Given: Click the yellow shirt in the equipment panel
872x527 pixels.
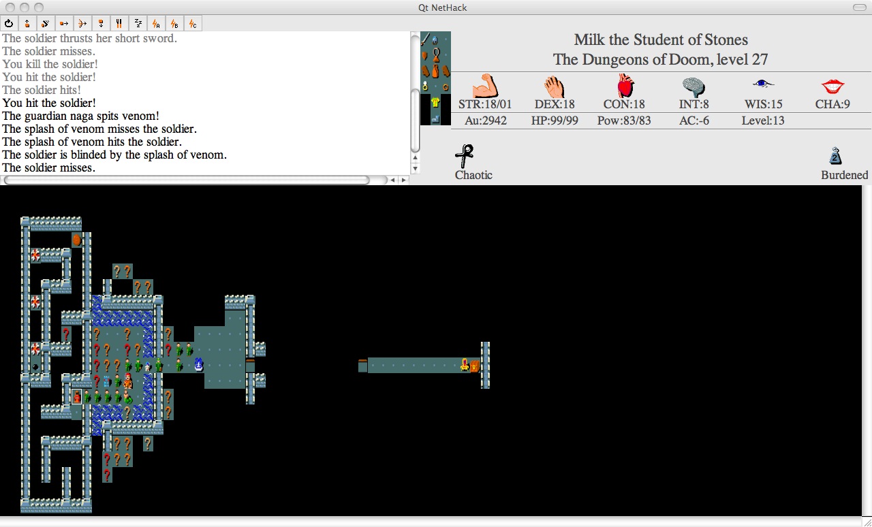Looking at the screenshot, I should 435,102.
